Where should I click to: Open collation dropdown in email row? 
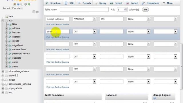pyautogui.click(x=166, y=31)
